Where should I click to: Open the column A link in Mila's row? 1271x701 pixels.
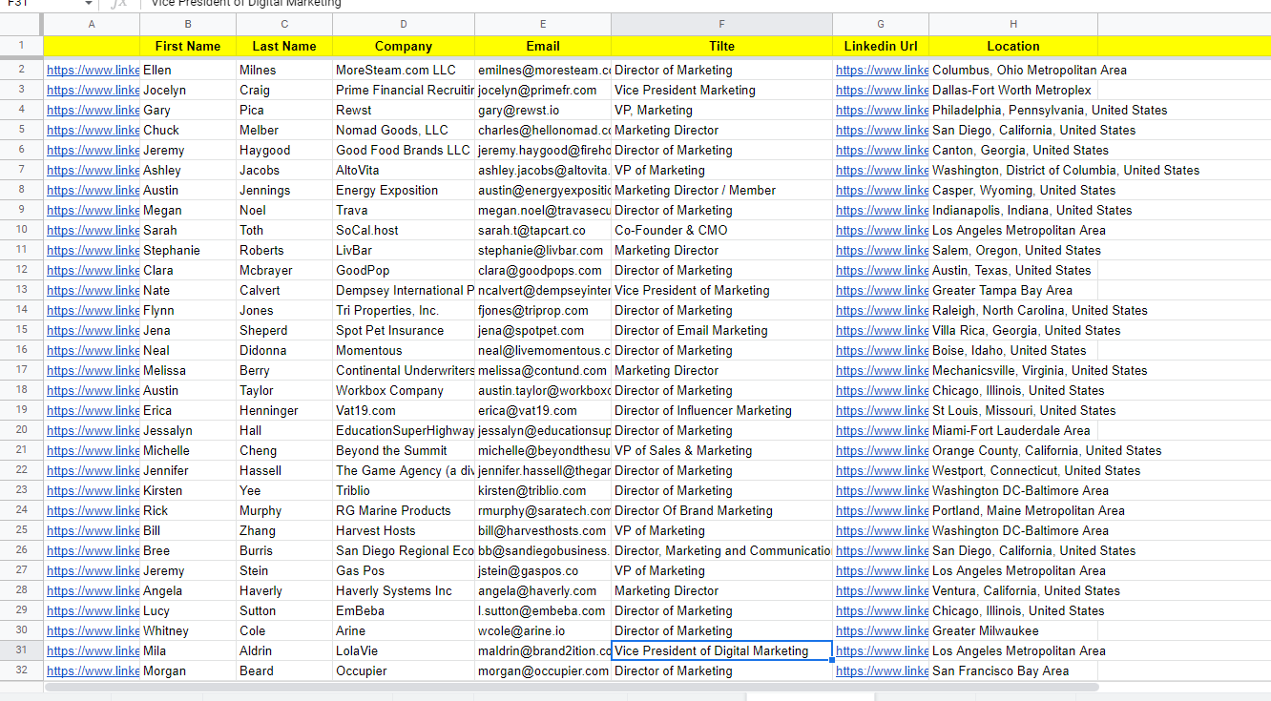(93, 650)
